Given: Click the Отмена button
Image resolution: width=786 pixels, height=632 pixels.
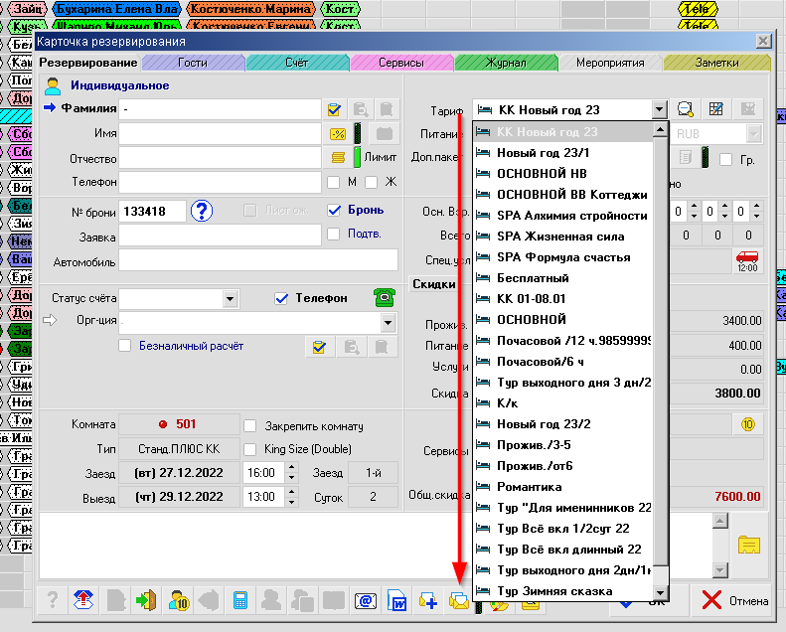Looking at the screenshot, I should pos(735,600).
